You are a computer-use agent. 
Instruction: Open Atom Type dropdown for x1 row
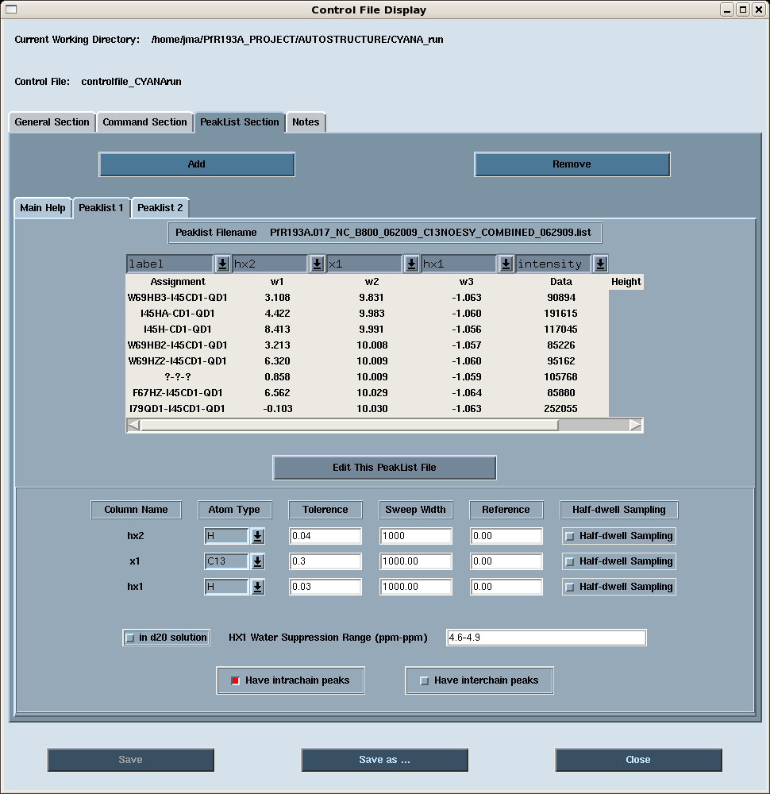tap(257, 562)
